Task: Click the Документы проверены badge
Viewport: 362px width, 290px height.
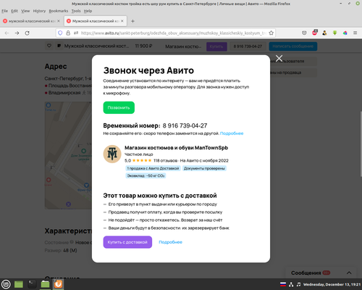Action: [204, 168]
